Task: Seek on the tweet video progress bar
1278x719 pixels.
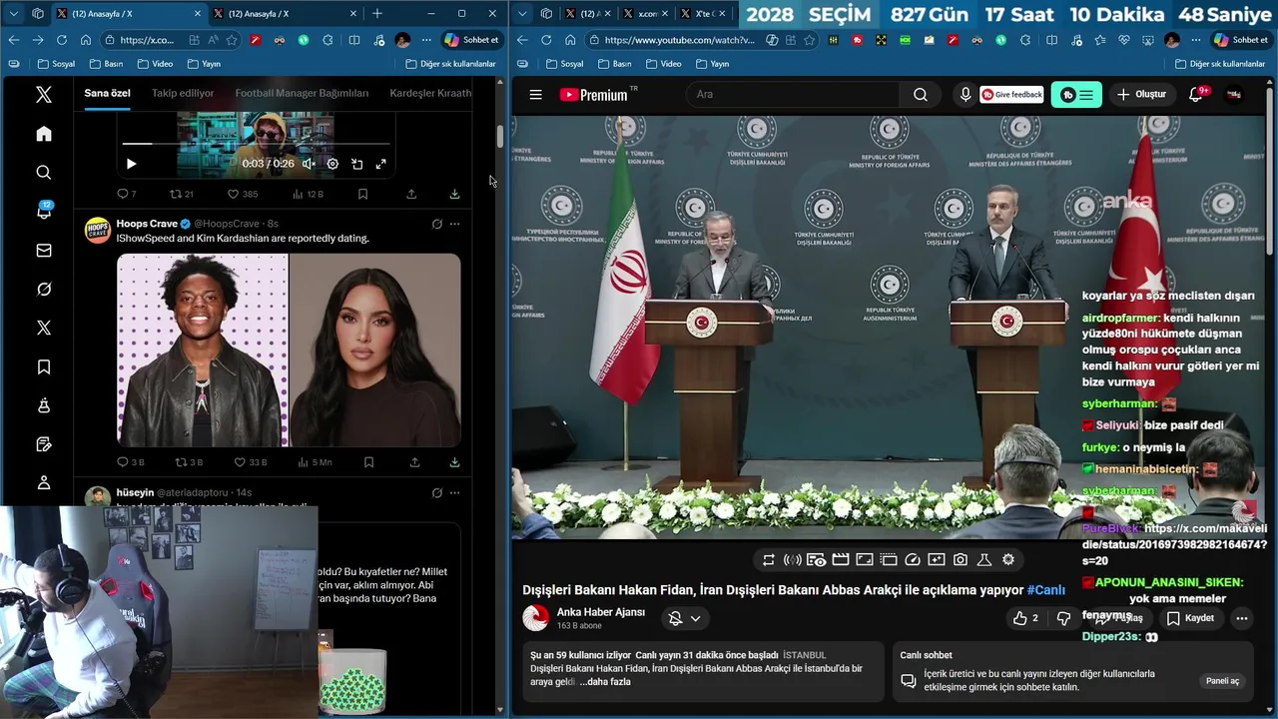Action: click(x=257, y=145)
